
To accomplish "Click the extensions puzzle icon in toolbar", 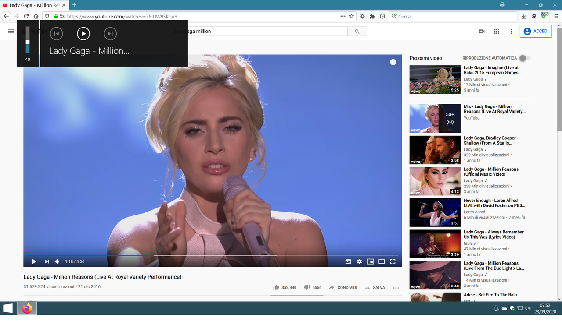I will pos(372,16).
